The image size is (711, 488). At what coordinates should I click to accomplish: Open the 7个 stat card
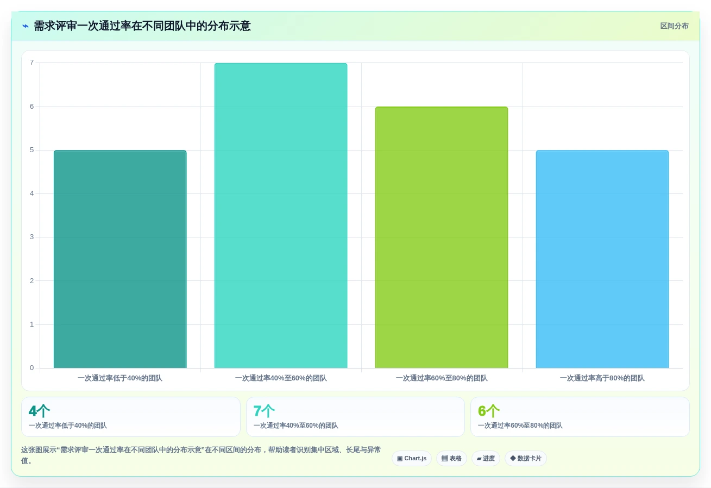(355, 417)
